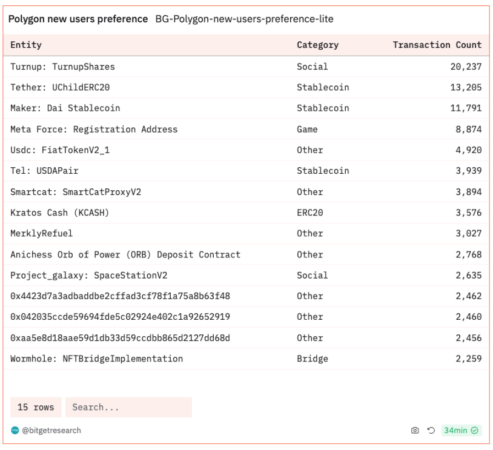Open the @bitgetresearch profile link
Viewport: 493px width, 450px height.
(x=51, y=431)
